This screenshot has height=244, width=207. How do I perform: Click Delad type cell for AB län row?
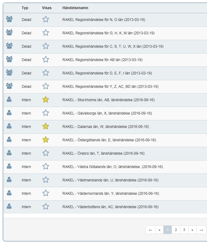coord(26,60)
